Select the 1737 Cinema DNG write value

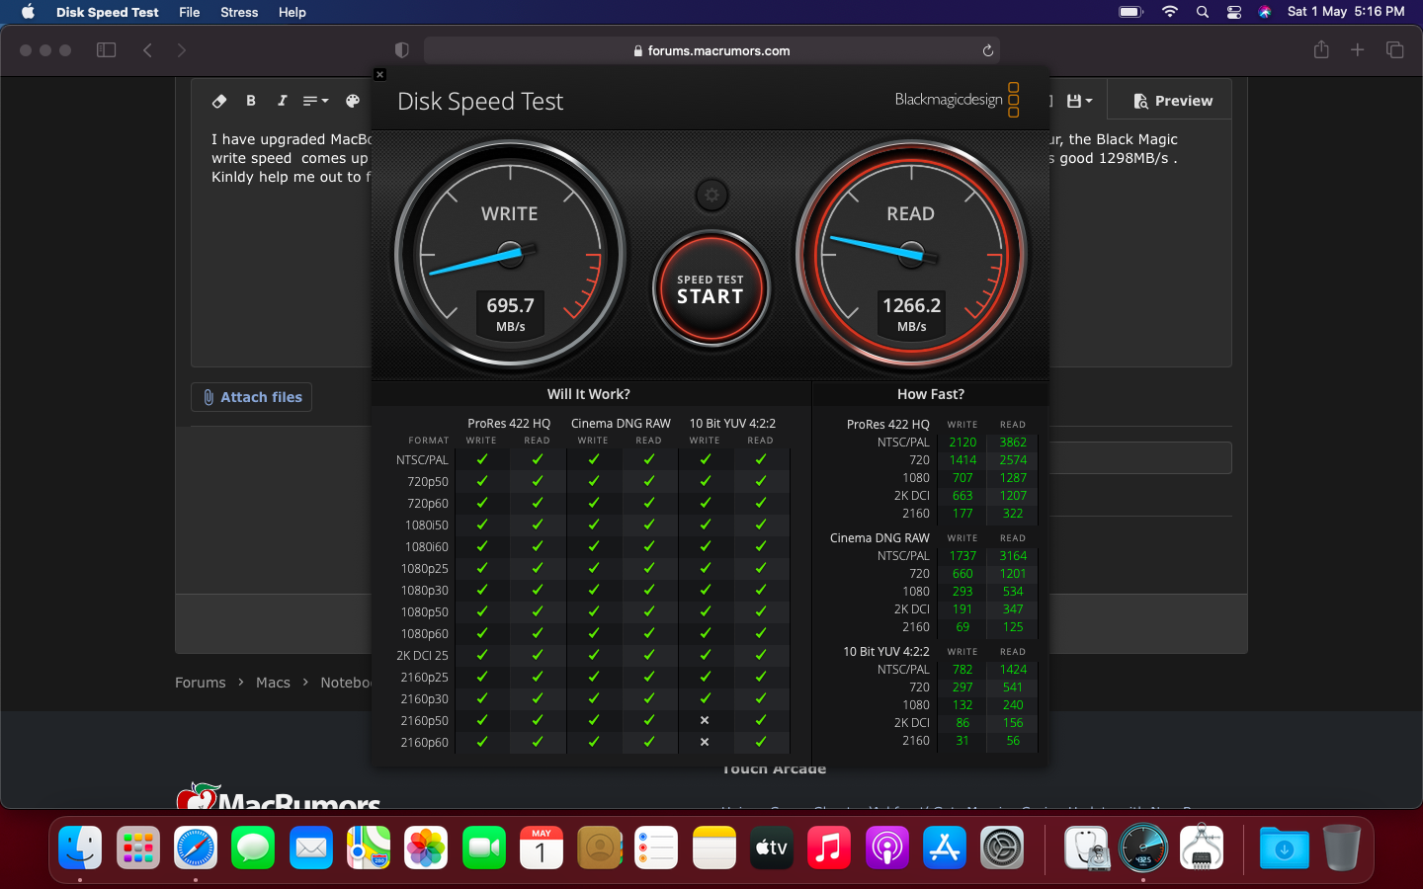963,556
